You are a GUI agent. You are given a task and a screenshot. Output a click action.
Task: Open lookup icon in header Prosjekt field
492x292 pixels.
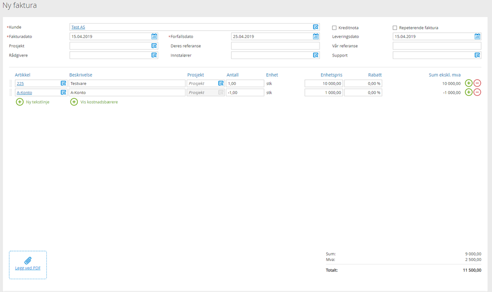point(154,46)
